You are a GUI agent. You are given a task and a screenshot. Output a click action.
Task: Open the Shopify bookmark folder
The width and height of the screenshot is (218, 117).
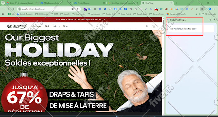65,14
